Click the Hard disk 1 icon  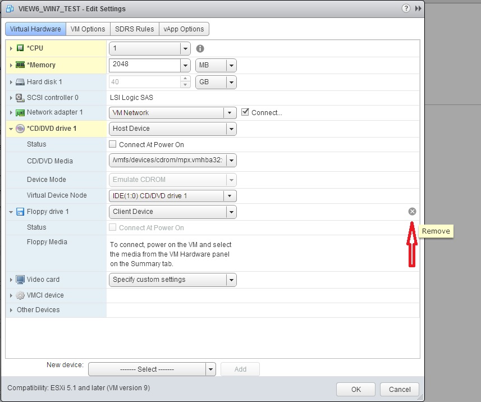tap(20, 82)
